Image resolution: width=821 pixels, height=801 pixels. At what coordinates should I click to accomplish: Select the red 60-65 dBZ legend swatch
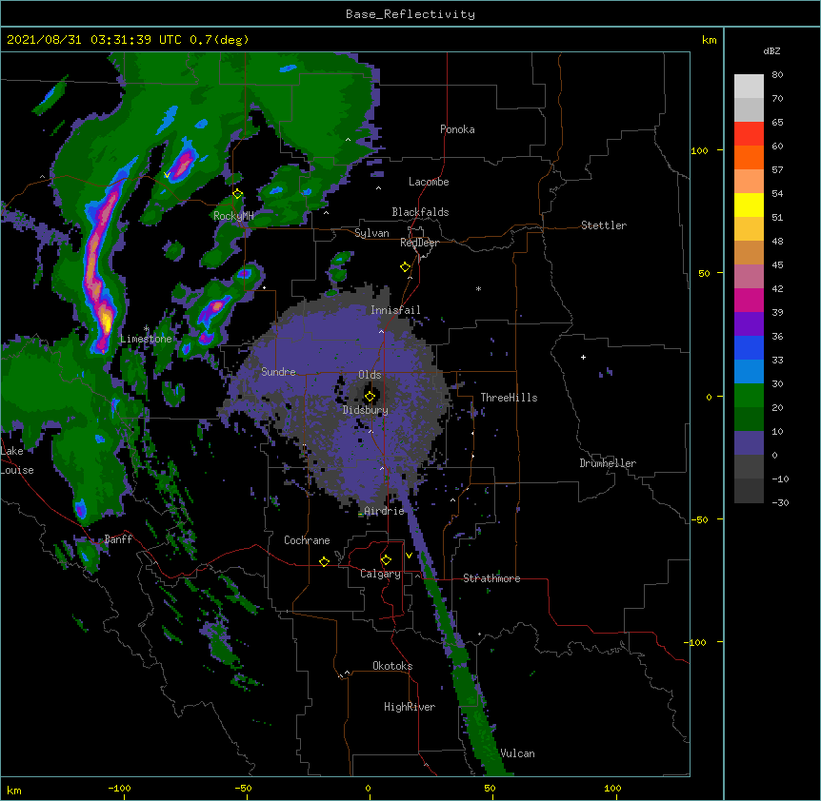click(x=749, y=134)
